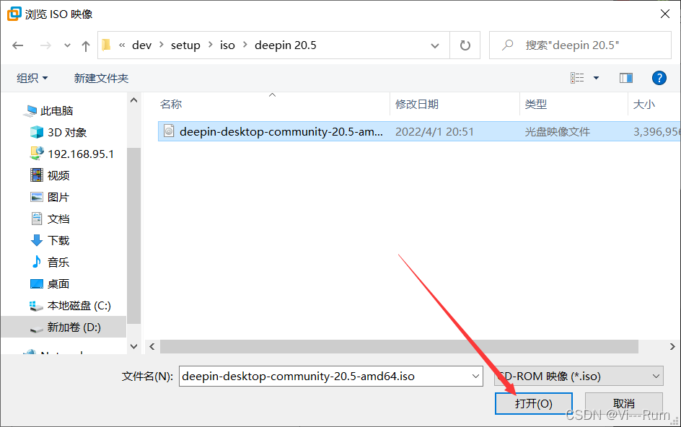The width and height of the screenshot is (681, 427).
Task: Click deepin 20.5 breadcrumb segment
Action: [x=286, y=45]
